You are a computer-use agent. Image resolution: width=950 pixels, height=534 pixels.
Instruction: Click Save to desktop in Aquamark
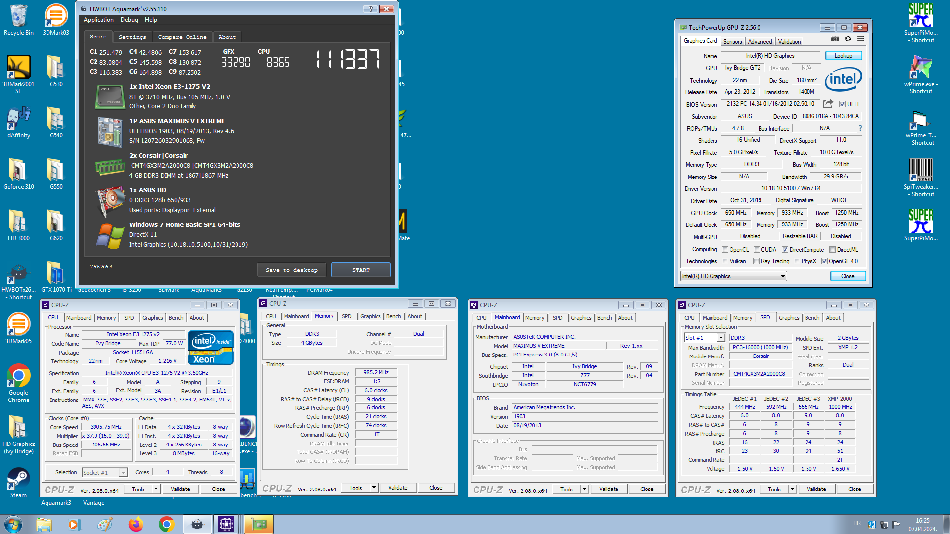coord(291,270)
